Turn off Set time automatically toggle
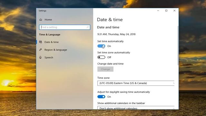The image size is (206, 116). coord(101,46)
